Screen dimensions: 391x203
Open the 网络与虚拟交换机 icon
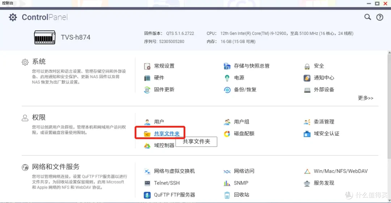coord(147,171)
